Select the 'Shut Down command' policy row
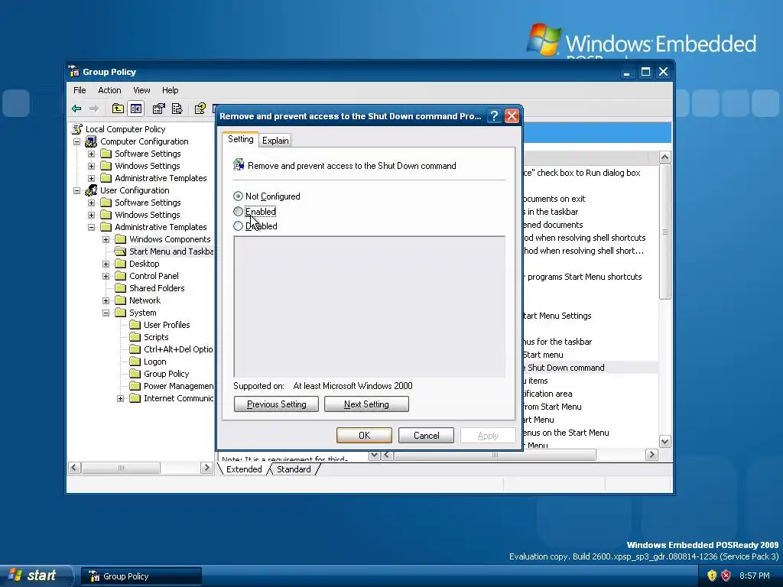Viewport: 783px width, 587px height. click(x=590, y=368)
